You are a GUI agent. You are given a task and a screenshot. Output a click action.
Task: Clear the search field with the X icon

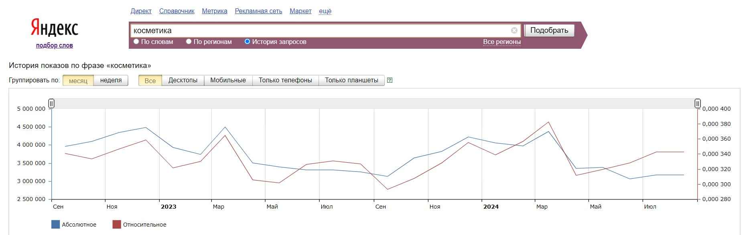514,30
